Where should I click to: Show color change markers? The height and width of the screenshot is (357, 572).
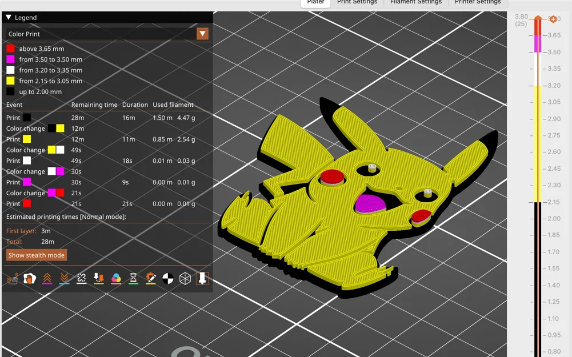click(116, 279)
